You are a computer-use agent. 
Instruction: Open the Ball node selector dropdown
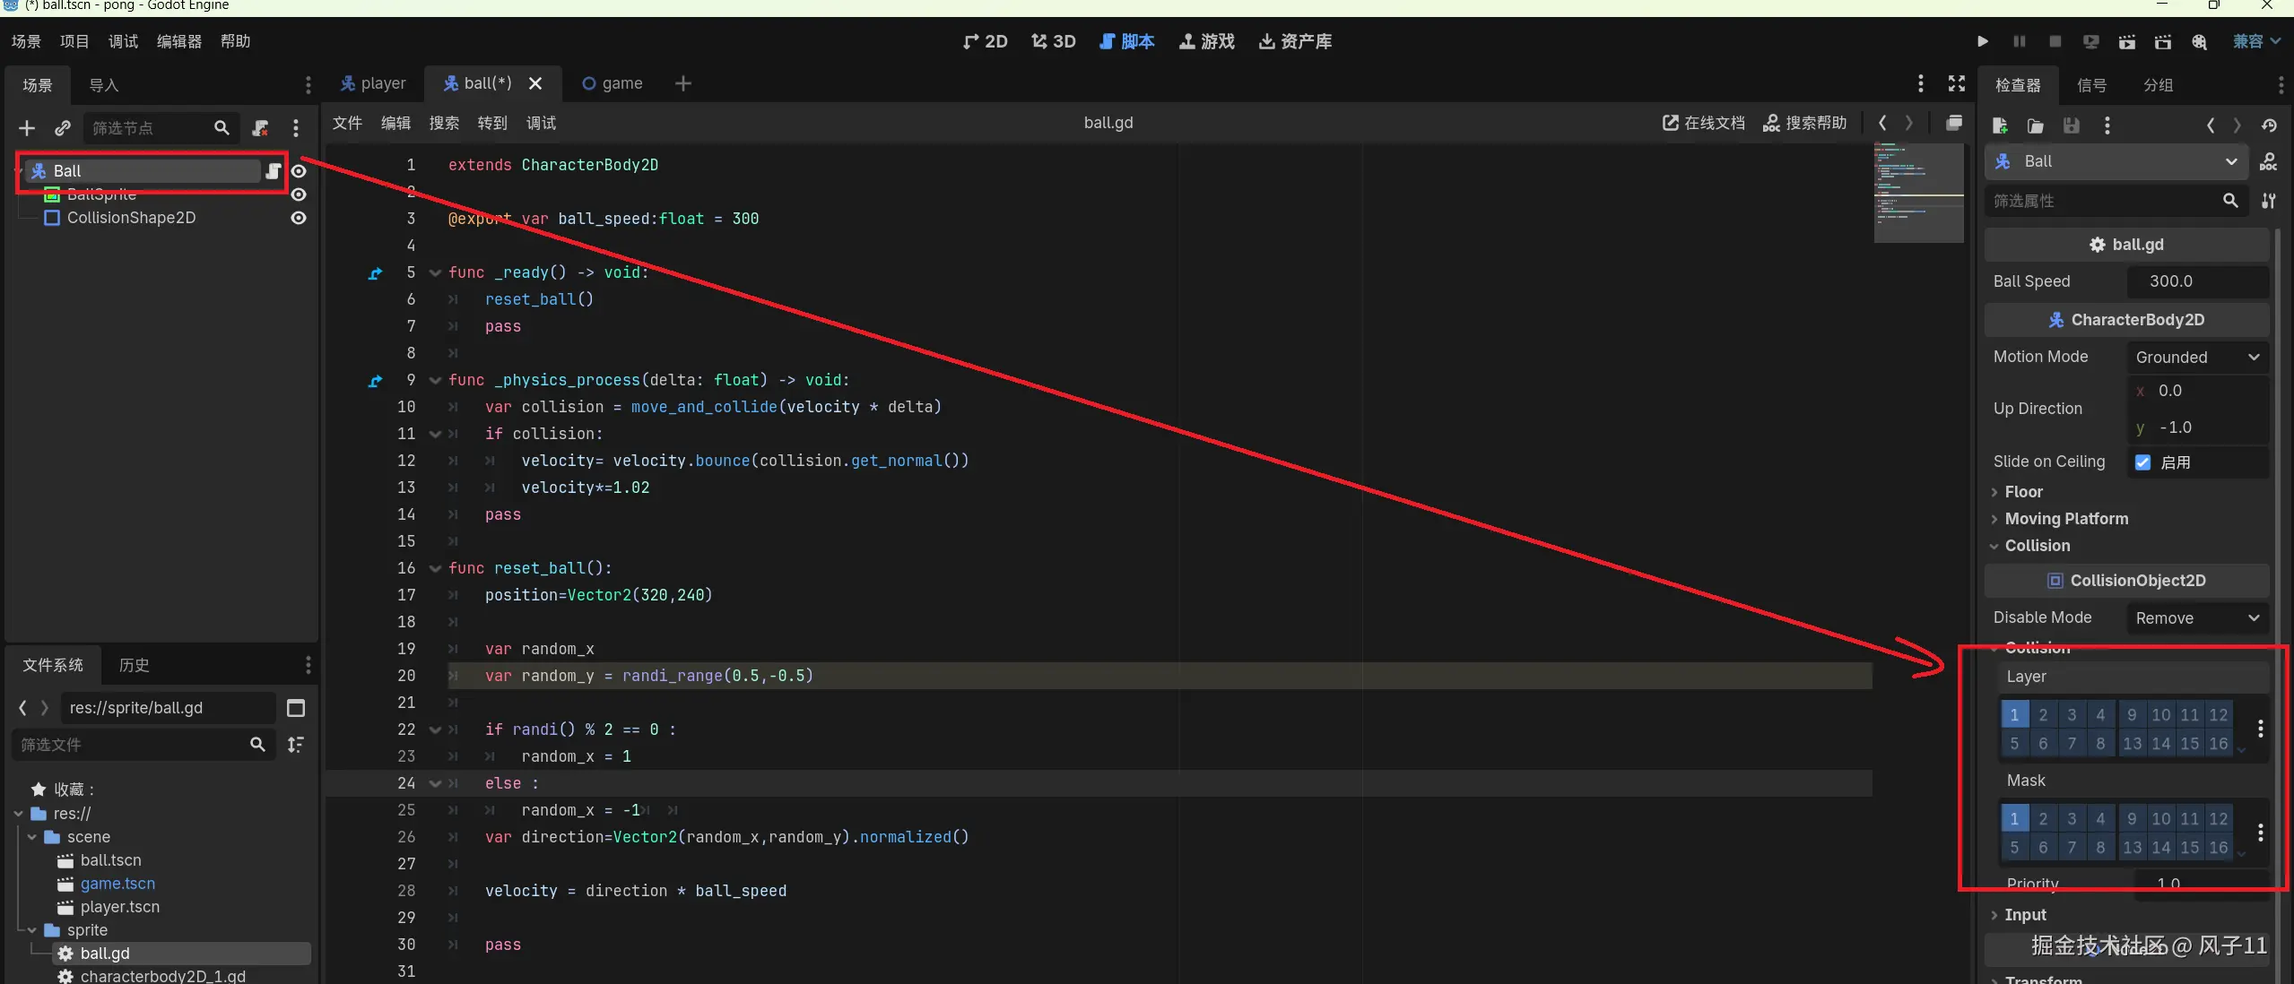tap(2116, 161)
